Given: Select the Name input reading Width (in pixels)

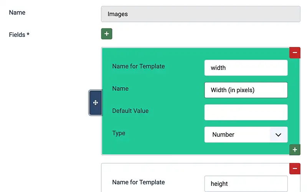Looking at the screenshot, I should (246, 90).
